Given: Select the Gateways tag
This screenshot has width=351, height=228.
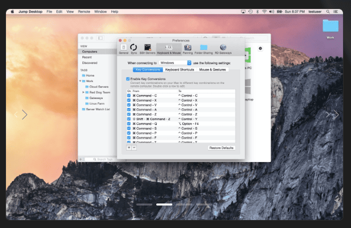Looking at the screenshot, I should click(x=94, y=98).
